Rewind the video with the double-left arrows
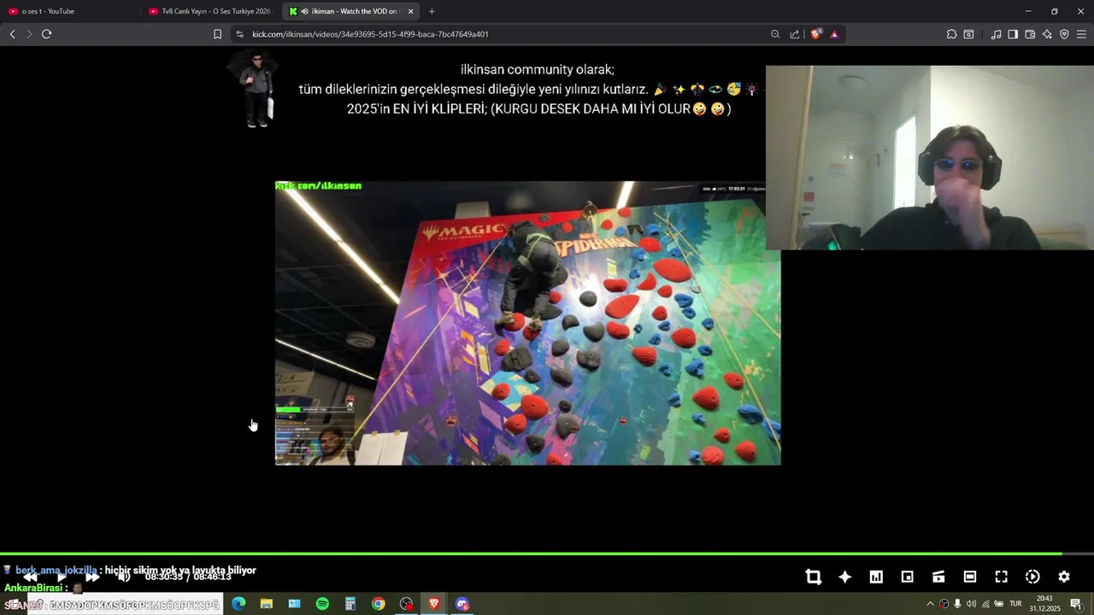Viewport: 1094px width, 615px height. point(31,577)
